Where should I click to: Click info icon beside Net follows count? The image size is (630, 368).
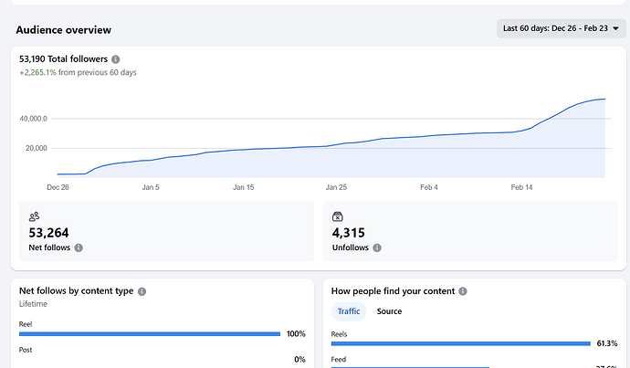pyautogui.click(x=79, y=247)
